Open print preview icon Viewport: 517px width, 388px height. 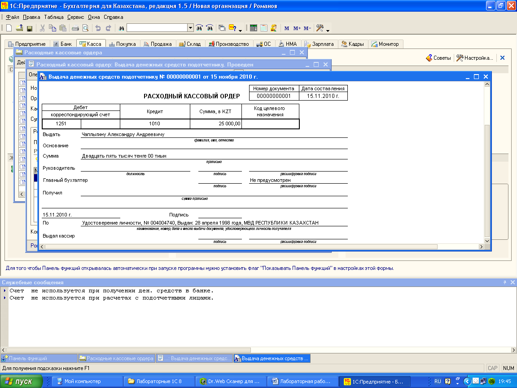pos(85,28)
